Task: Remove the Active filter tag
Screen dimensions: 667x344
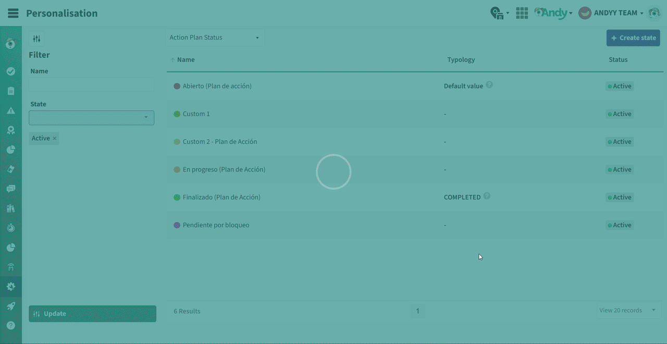Action: point(54,138)
